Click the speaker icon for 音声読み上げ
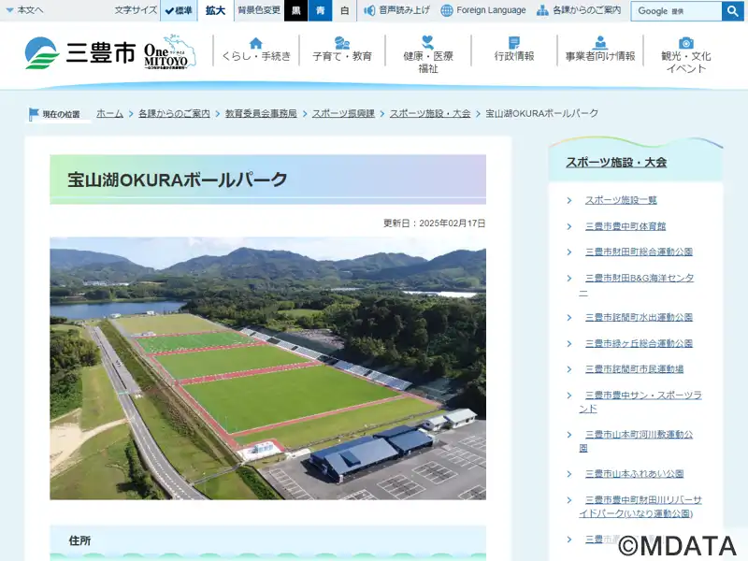Viewport: 748px width, 561px height. [x=369, y=10]
